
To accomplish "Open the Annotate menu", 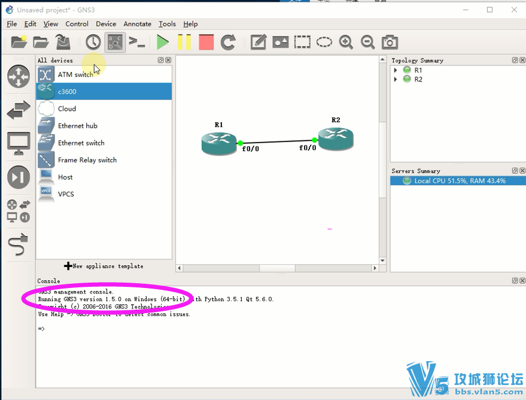I will click(137, 24).
